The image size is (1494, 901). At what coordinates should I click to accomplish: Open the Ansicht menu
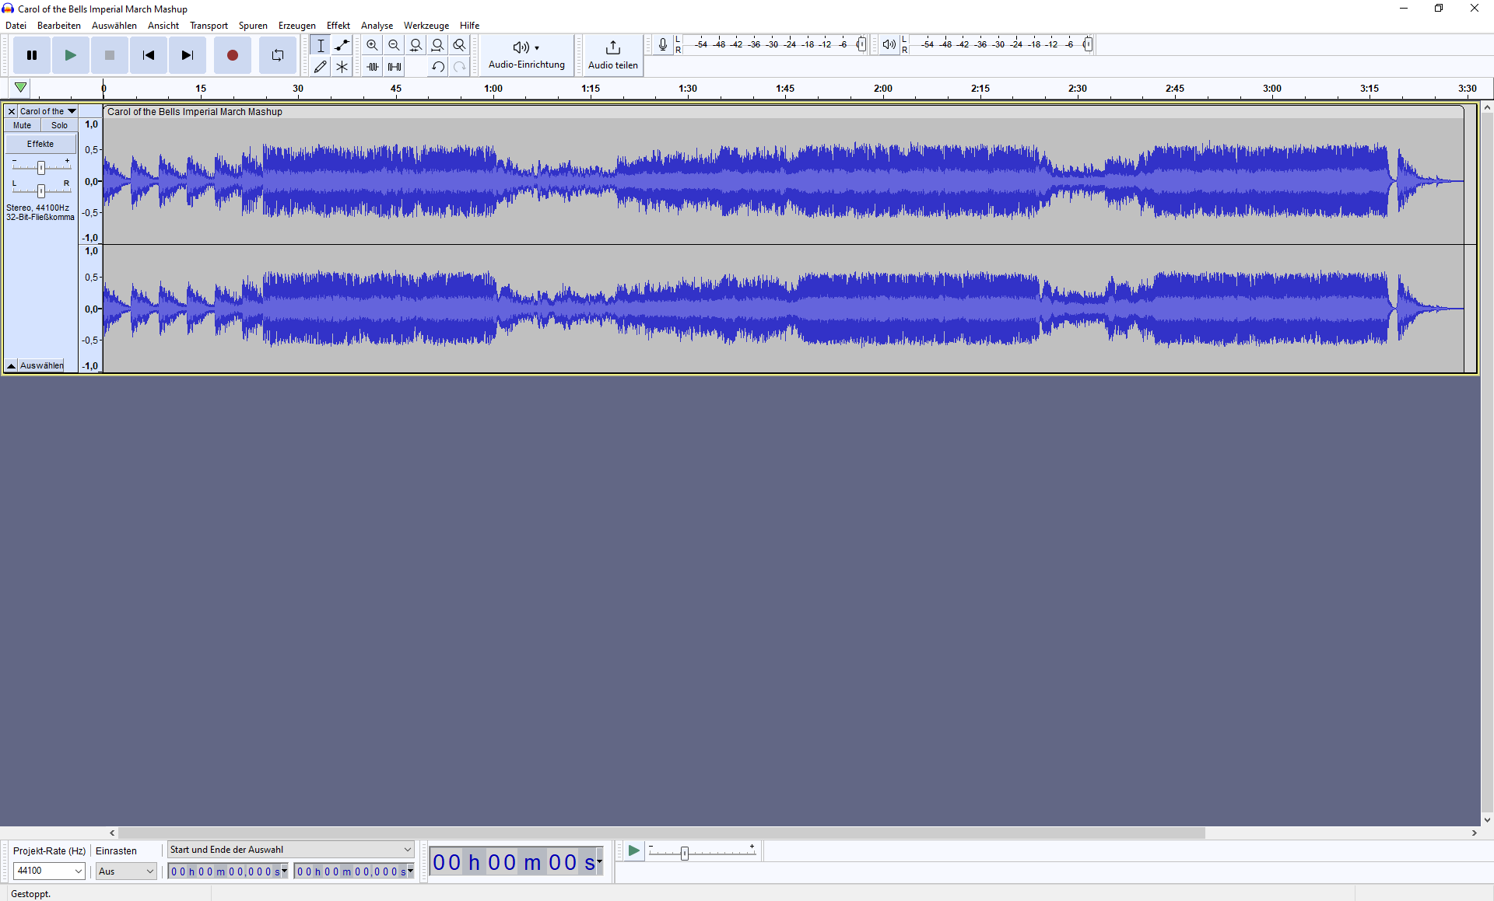coord(163,26)
